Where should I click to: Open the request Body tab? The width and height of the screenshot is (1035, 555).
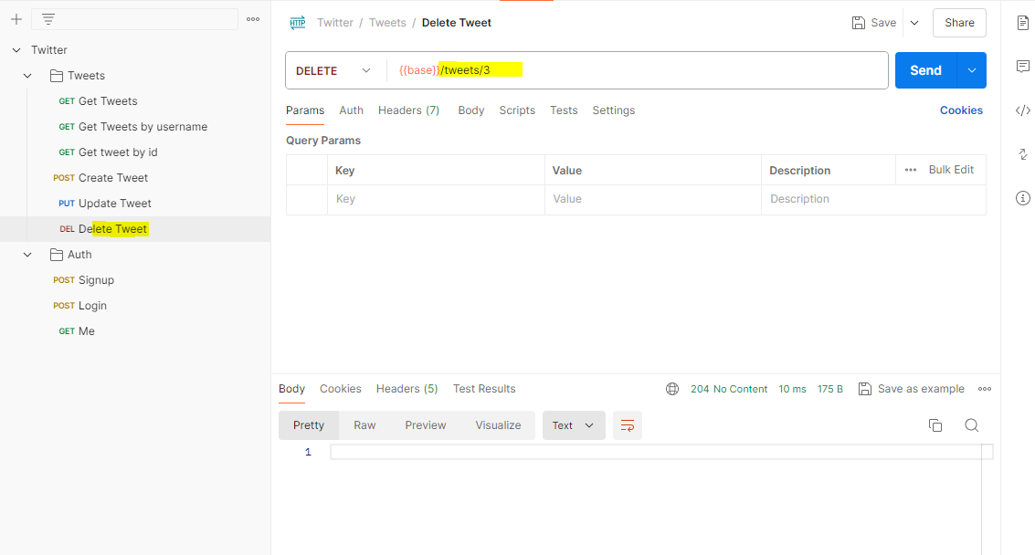471,110
